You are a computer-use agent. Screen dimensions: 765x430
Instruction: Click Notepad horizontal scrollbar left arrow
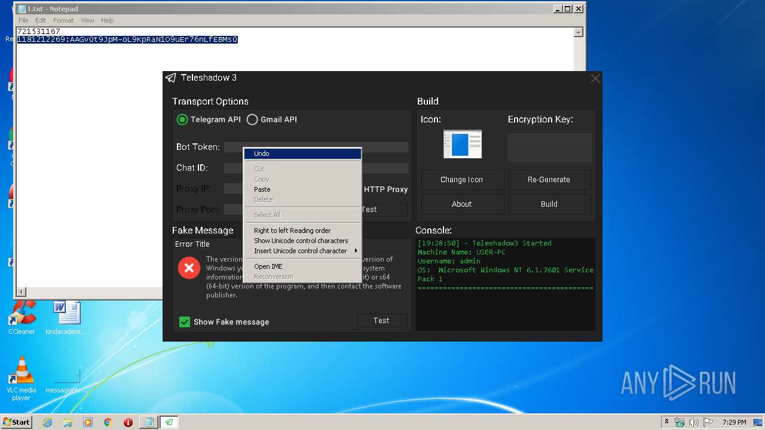point(21,292)
